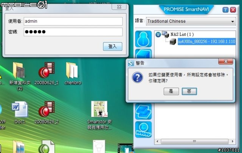Viewport: 242px width, 153px height.
Task: Click the NAS device icon beside ns4300n_880256
Action: [173, 42]
